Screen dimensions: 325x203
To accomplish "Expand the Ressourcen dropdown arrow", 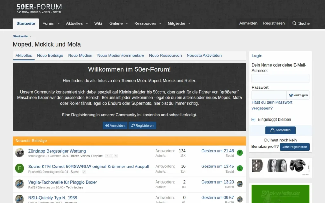I will click(160, 23).
